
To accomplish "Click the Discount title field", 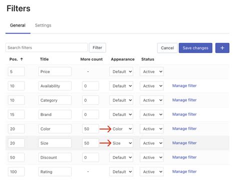I will point(55,157).
